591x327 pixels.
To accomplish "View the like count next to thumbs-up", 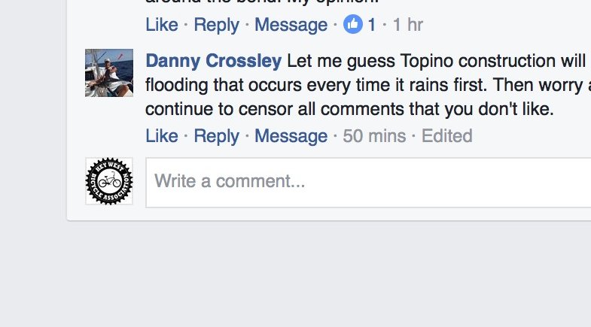I will point(372,25).
